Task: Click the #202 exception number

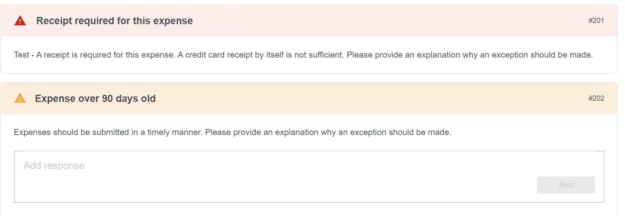Action: pos(596,98)
